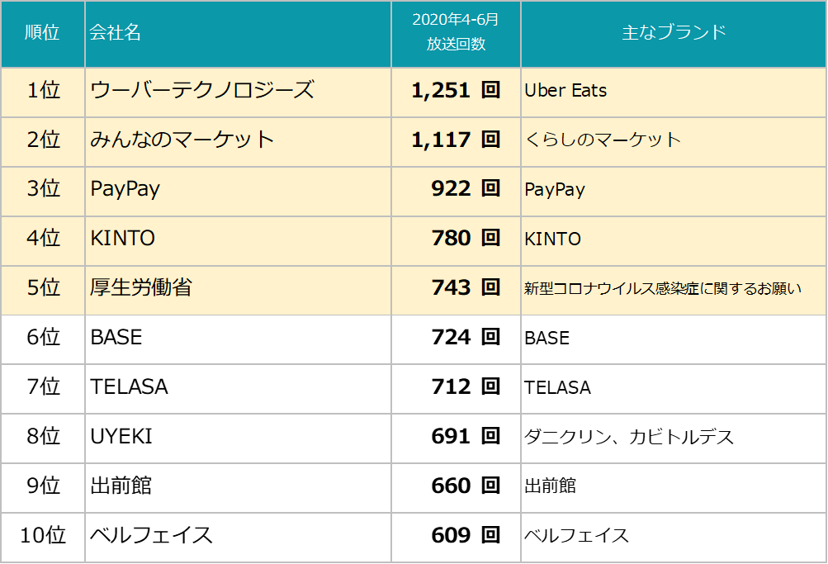Viewport: 828px width, 564px height.
Task: Select the KINTO company name cell
Action: coord(123,239)
